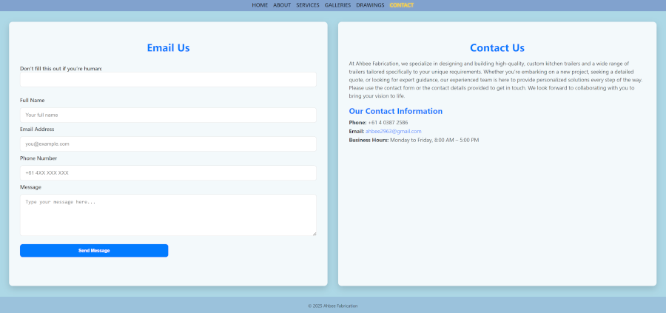Click the "Our Contact Information" heading
This screenshot has width=666, height=313.
(396, 111)
